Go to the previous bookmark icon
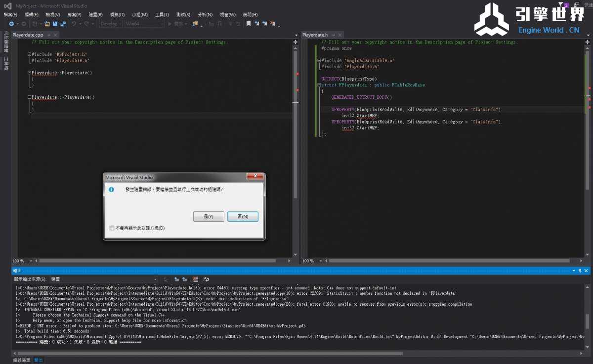Viewport: 593px width, 364px height. click(257, 24)
